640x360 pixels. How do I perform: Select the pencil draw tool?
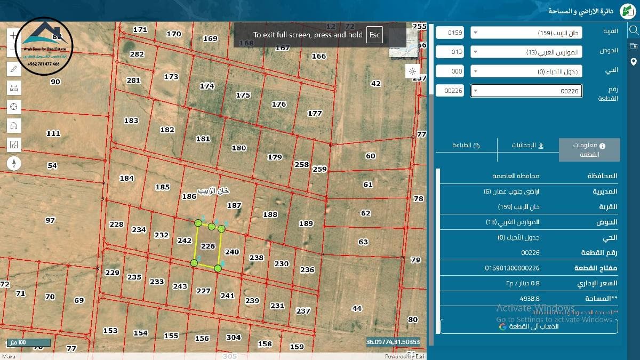pos(14,68)
